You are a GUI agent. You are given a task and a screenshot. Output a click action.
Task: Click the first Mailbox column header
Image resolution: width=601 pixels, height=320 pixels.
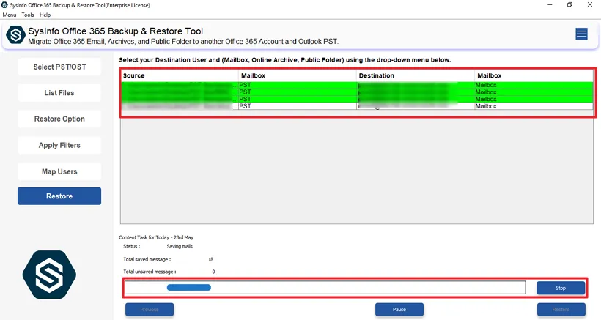click(x=298, y=75)
